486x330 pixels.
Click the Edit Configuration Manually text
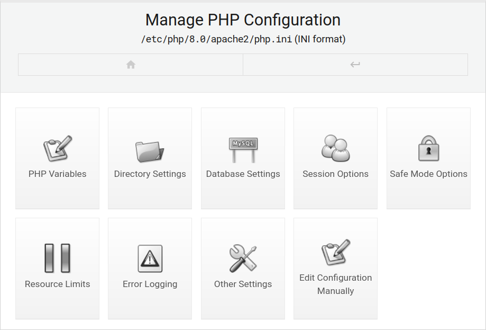335,284
